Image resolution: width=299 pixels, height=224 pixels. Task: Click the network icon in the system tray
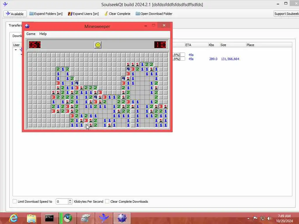point(263,218)
